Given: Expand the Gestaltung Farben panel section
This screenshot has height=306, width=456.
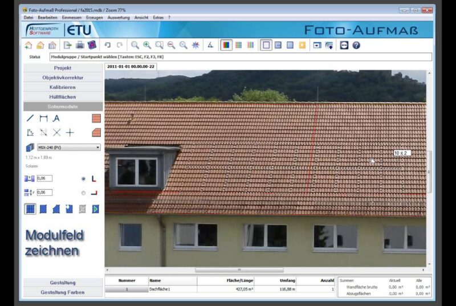Looking at the screenshot, I should click(63, 292).
